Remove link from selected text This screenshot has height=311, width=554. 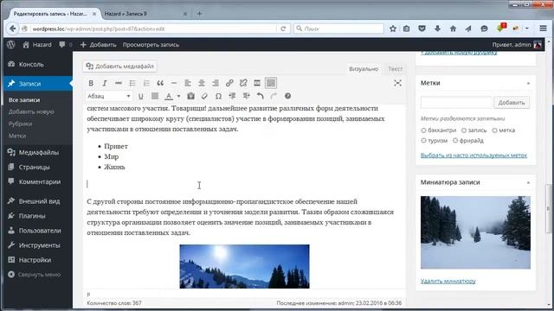tap(243, 83)
